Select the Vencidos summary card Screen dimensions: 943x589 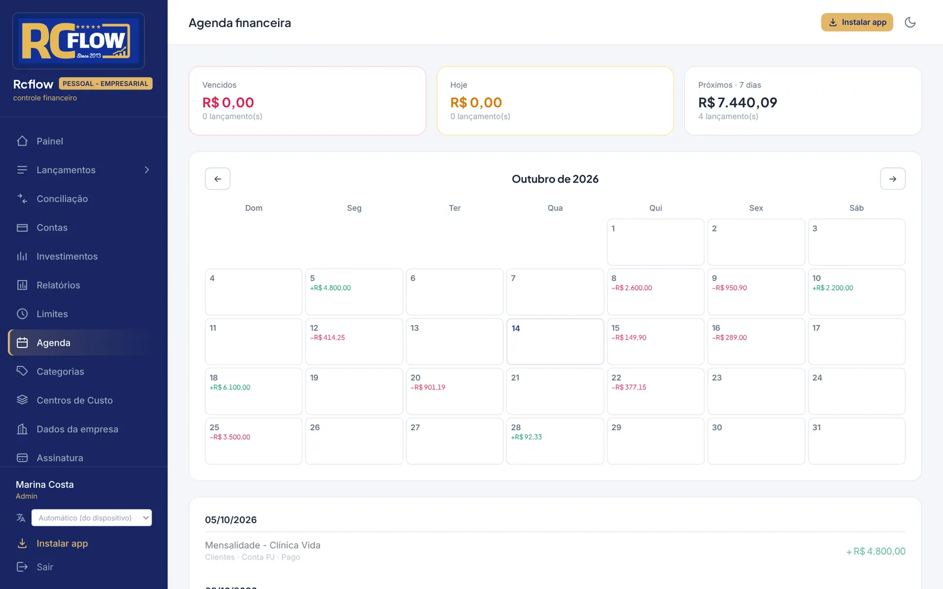(307, 101)
